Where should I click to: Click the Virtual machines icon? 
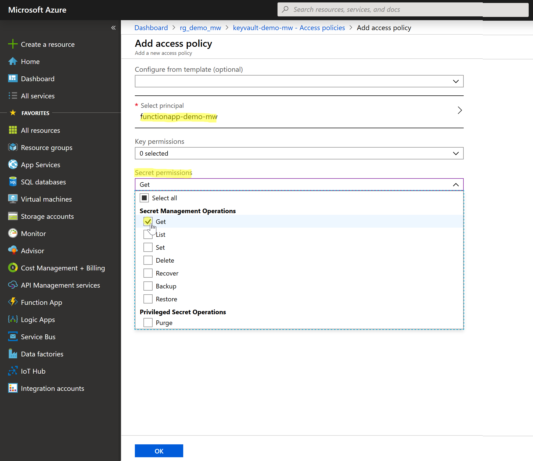pos(13,199)
